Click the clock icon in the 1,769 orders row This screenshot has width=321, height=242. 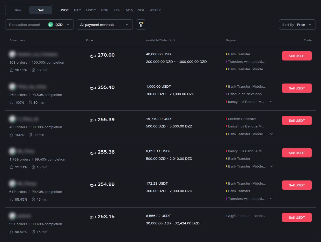(x=33, y=167)
